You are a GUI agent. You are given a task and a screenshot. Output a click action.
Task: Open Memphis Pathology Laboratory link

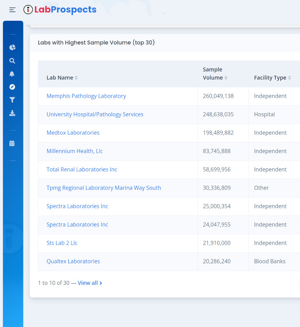tap(86, 96)
